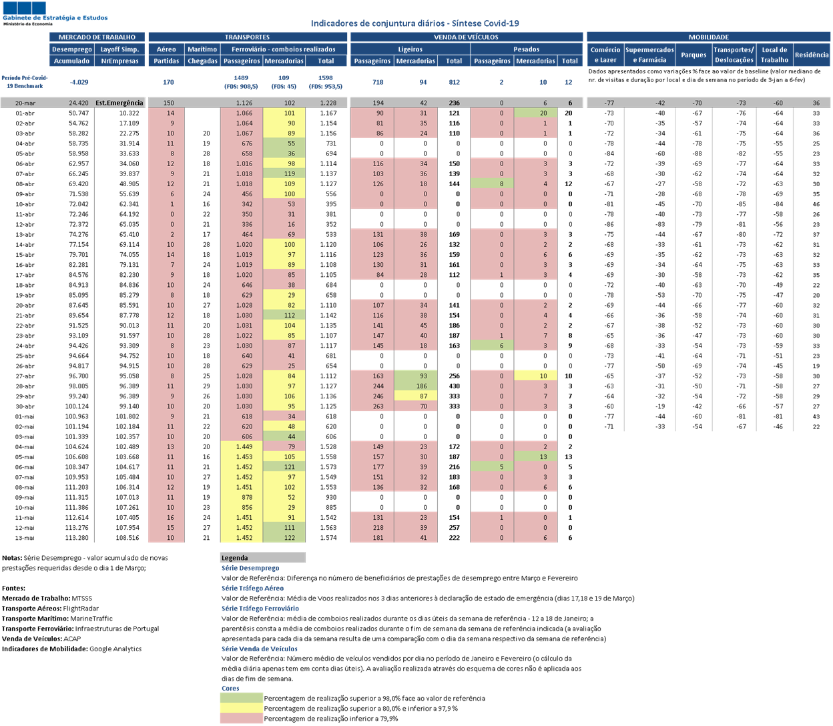Open the Série Venda de Veículos link
833x726 pixels.
coord(259,649)
